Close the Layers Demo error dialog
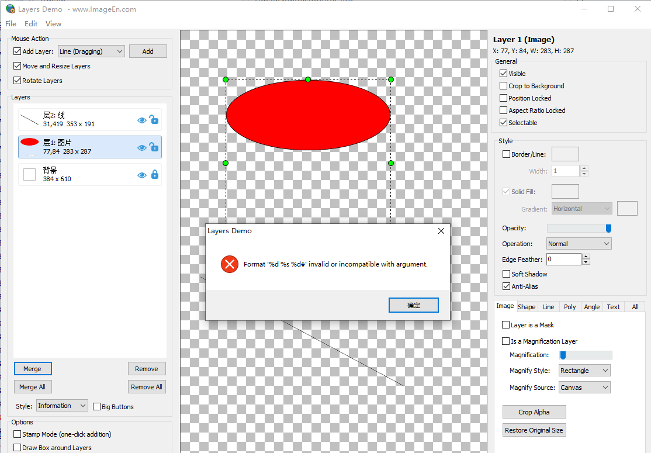This screenshot has width=651, height=453. (441, 231)
